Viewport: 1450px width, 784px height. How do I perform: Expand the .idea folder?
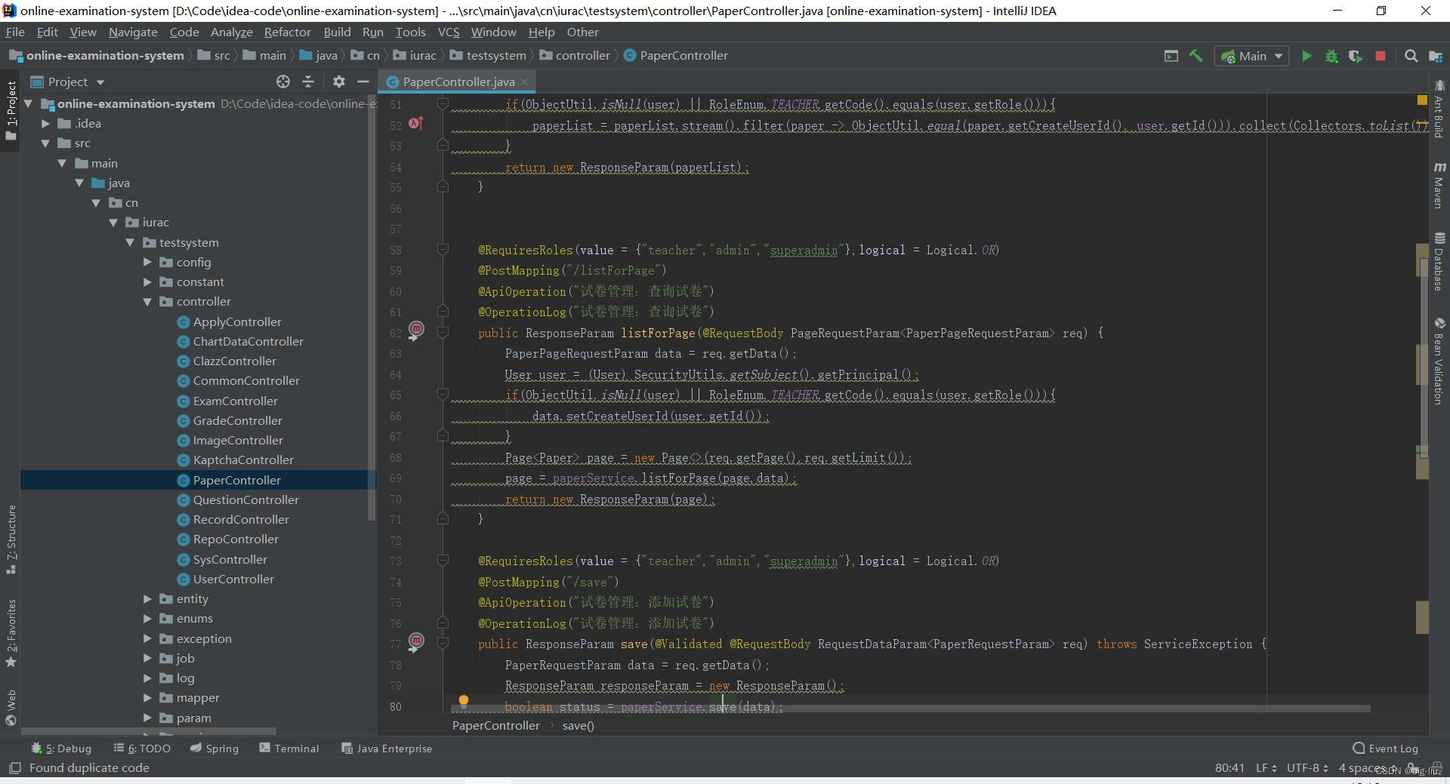point(45,123)
